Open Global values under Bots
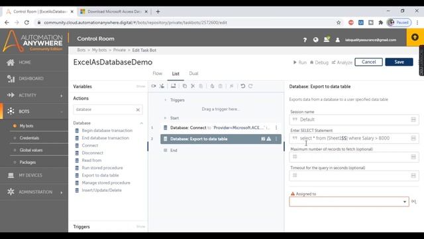This screenshot has width=424, height=239. pos(31,150)
